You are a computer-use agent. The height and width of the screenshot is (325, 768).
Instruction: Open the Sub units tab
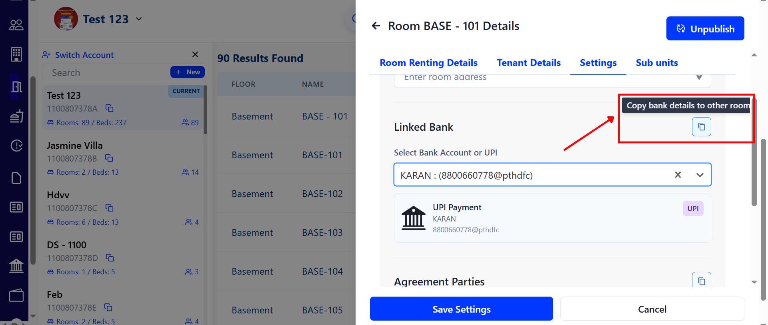coord(656,63)
